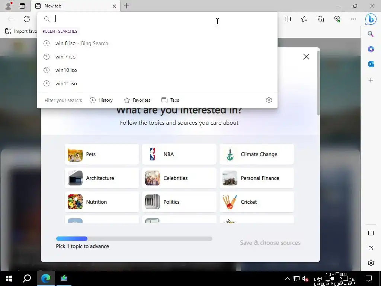This screenshot has height=286, width=381.
Task: Open the notification center icon
Action: tap(369, 279)
